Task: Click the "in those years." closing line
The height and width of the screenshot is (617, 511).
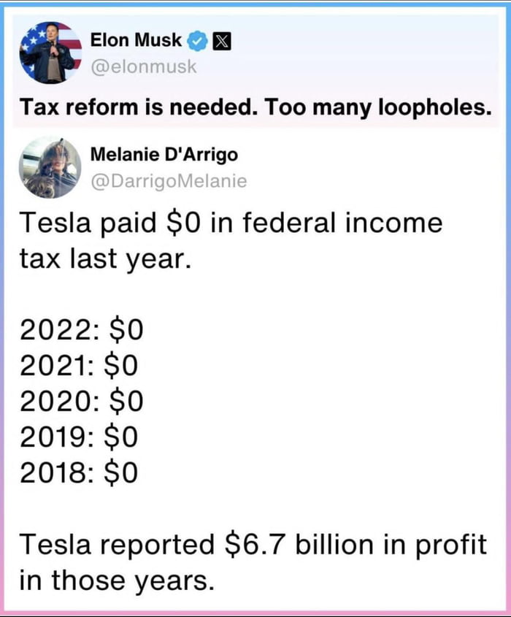Action: pyautogui.click(x=117, y=580)
